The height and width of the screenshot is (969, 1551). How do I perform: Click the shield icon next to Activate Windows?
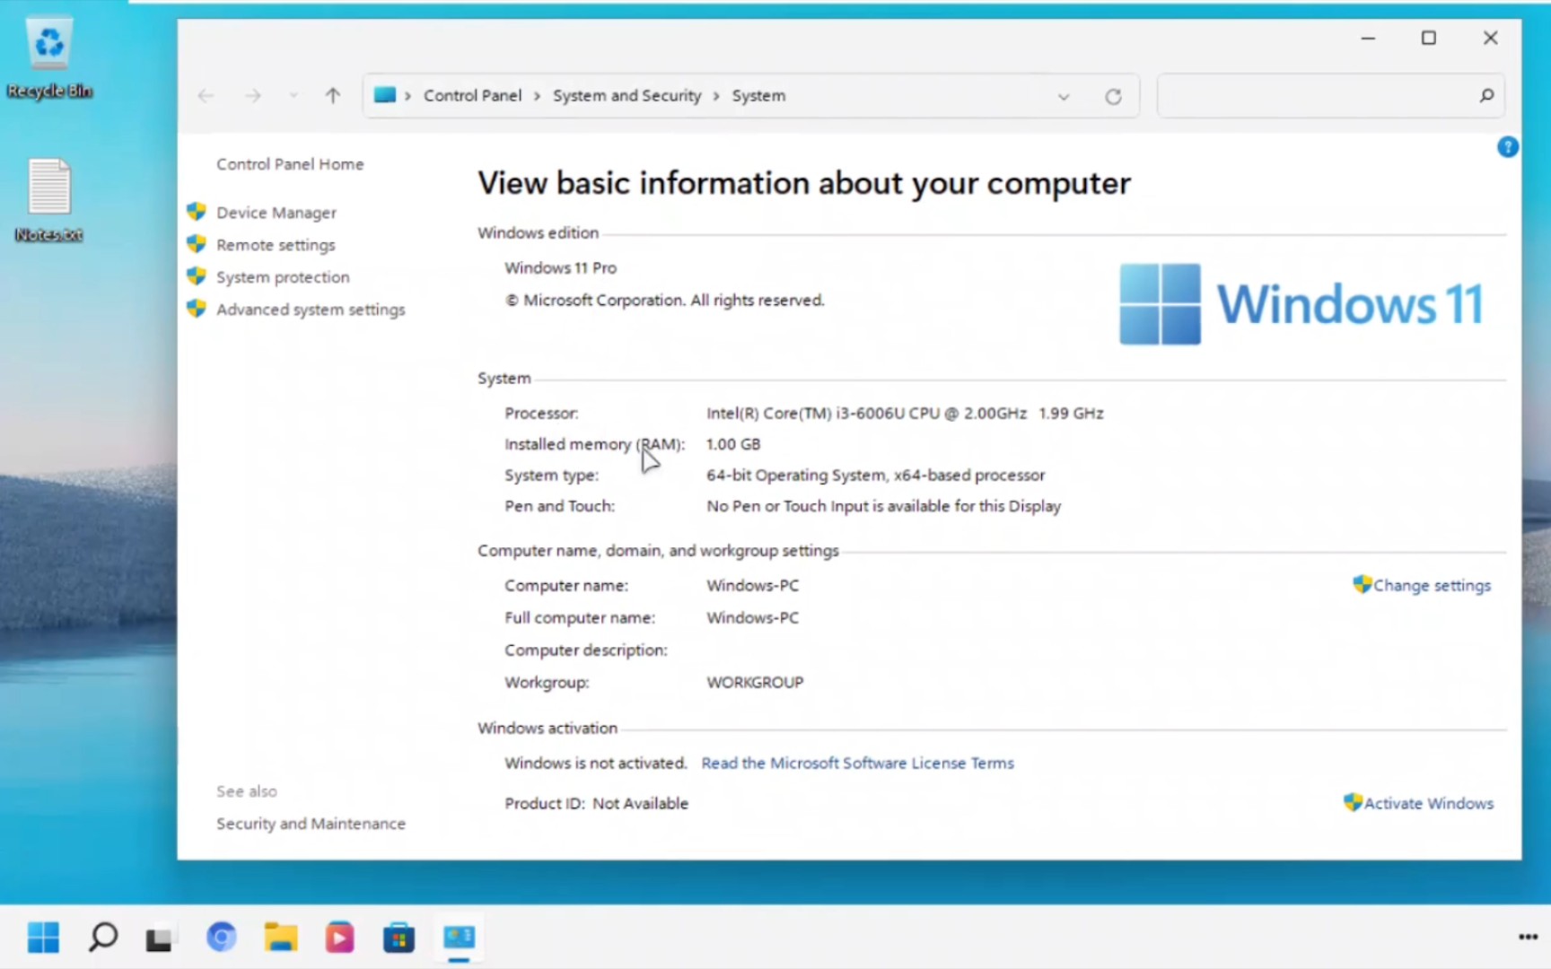coord(1353,802)
